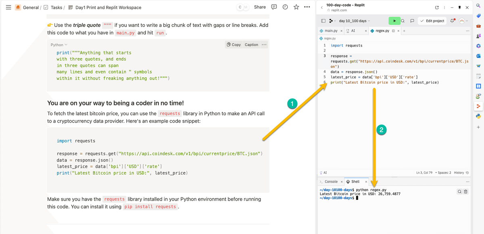The image size is (484, 234).
Task: Switch to the main.py tab
Action: click(330, 30)
